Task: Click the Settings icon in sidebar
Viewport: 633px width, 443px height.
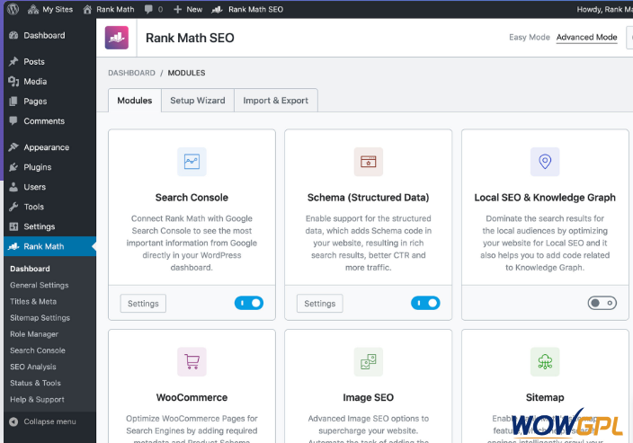Action: coord(13,226)
